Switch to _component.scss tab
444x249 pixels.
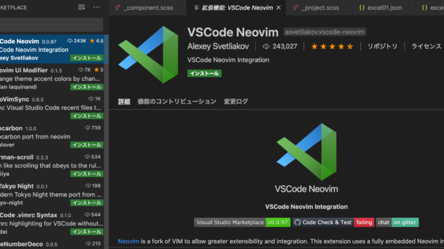point(148,8)
